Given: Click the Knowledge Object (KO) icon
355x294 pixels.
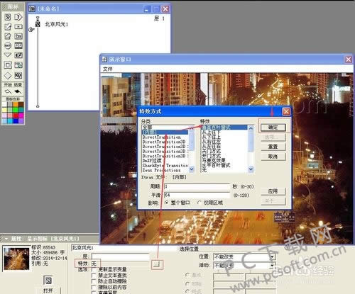Looking at the screenshot, I should (x=18, y=75).
